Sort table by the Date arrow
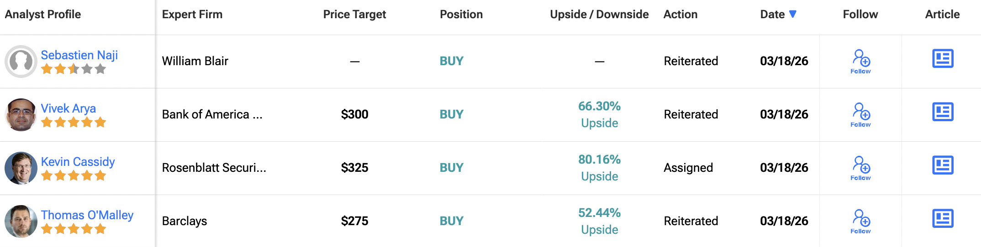This screenshot has width=981, height=247. (793, 14)
